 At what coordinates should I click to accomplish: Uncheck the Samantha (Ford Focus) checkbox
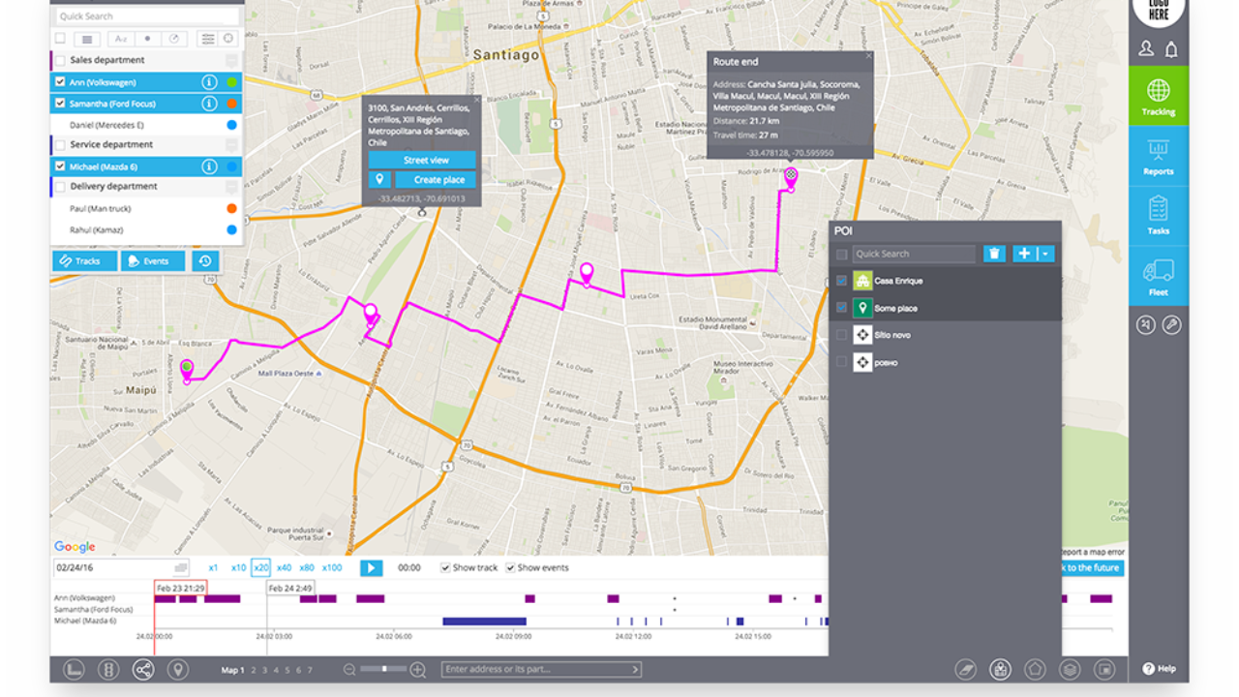point(60,104)
